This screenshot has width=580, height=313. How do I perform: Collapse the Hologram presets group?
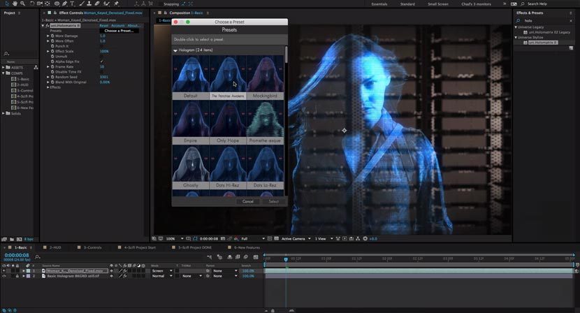pos(175,50)
